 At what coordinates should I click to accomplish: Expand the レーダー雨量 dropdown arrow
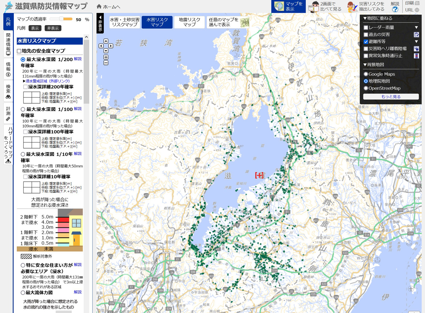click(x=416, y=28)
